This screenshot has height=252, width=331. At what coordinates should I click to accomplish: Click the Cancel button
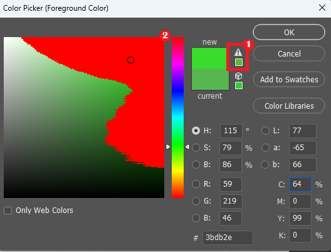(289, 54)
